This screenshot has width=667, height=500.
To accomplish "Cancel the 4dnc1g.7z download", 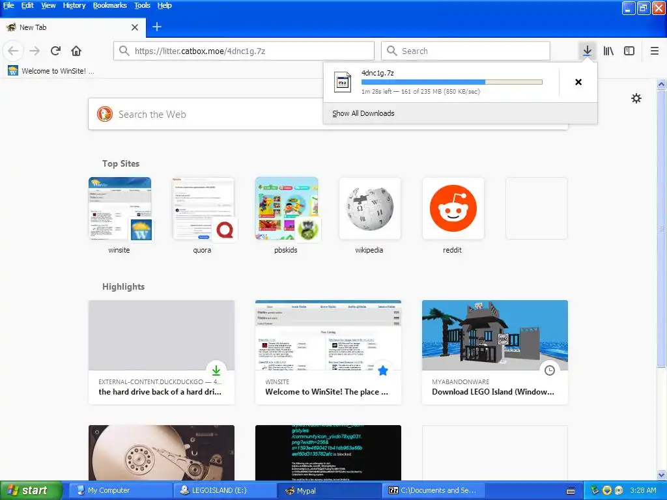I will tap(578, 82).
